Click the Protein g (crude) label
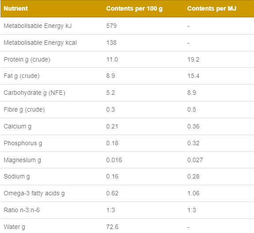Viewport: 254px width, 233px height. coord(27,59)
